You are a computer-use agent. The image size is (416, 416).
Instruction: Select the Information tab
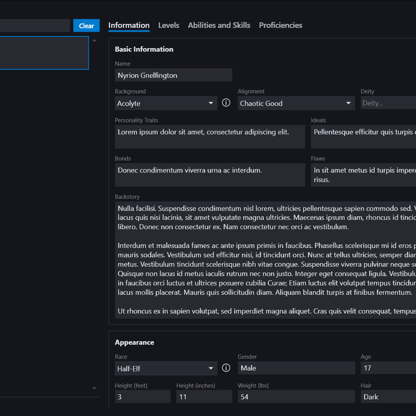[x=129, y=25]
